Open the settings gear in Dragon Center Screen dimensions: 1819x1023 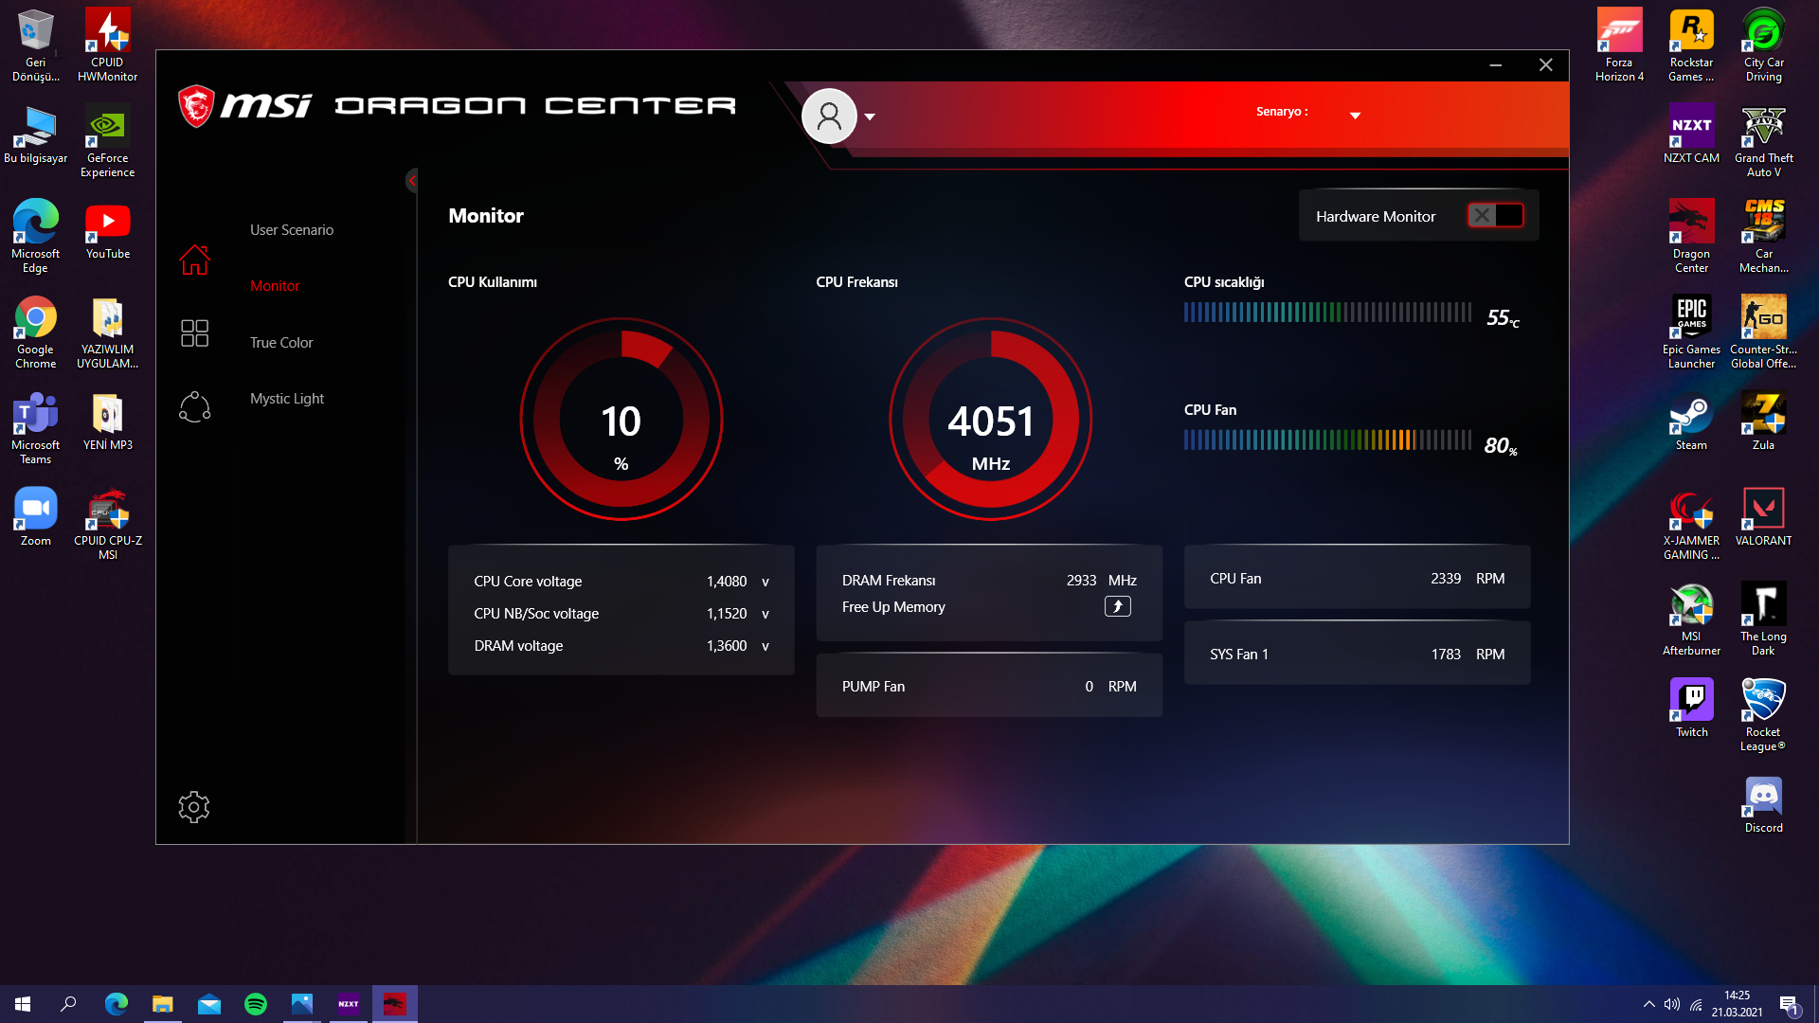[x=193, y=807]
